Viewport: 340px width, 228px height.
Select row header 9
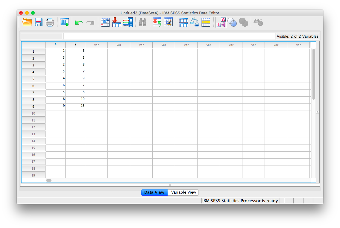point(34,107)
